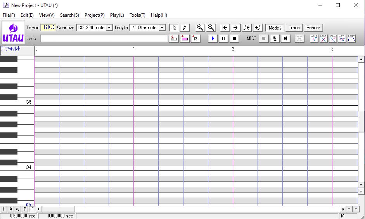The width and height of the screenshot is (365, 219).
Task: Click the Tempo value field
Action: click(x=48, y=27)
